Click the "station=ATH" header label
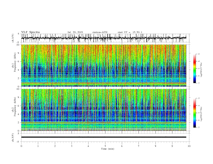The width and height of the screenshot is (213, 164). click(x=100, y=32)
